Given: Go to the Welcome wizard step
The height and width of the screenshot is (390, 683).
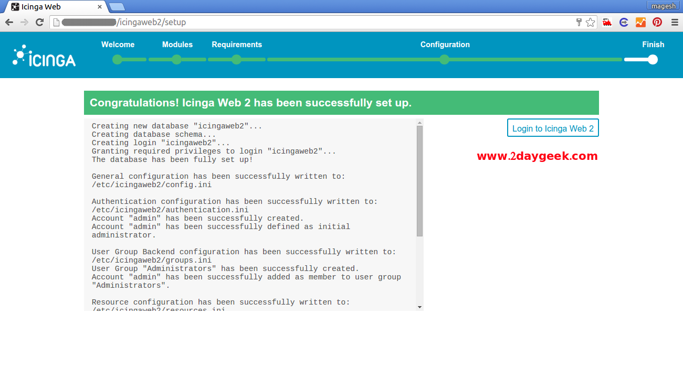Looking at the screenshot, I should point(118,45).
